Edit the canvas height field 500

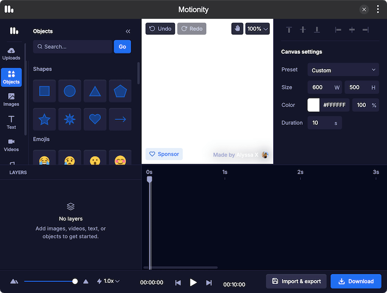pos(361,88)
